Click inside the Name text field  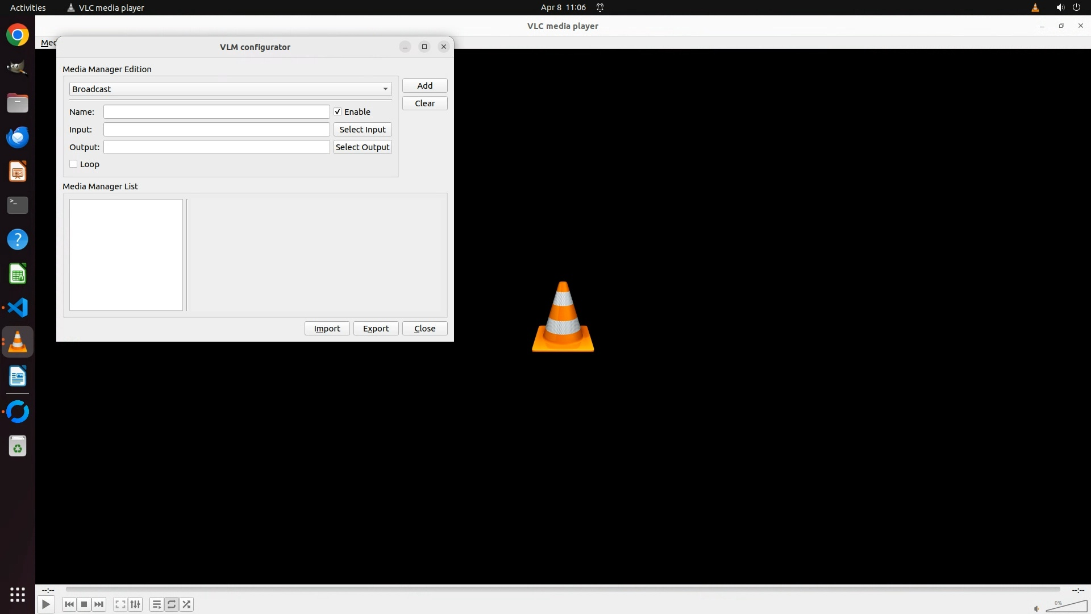216,112
